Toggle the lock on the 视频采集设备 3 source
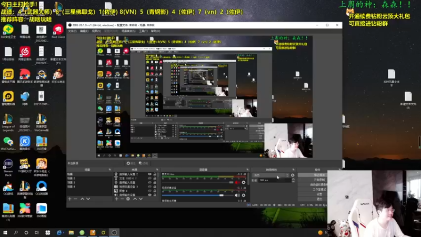The height and width of the screenshot is (237, 421). pos(155,186)
